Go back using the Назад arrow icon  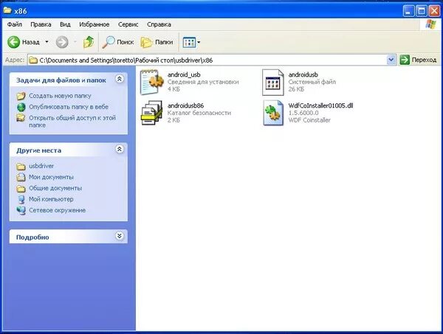(13, 42)
